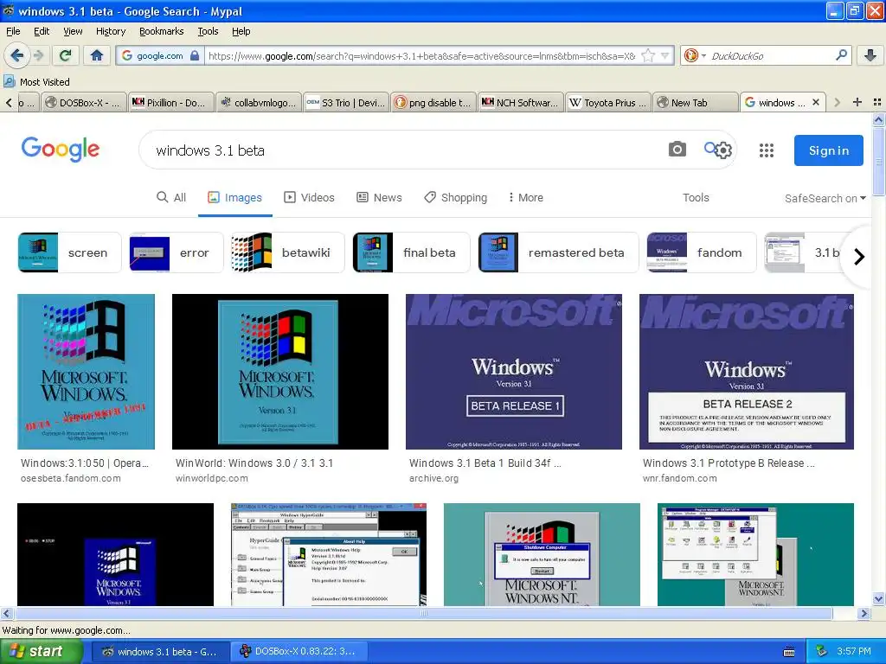
Task: Open the Windows start menu
Action: tap(41, 651)
